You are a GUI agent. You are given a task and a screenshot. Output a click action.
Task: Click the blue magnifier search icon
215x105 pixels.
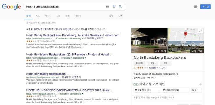point(120,6)
